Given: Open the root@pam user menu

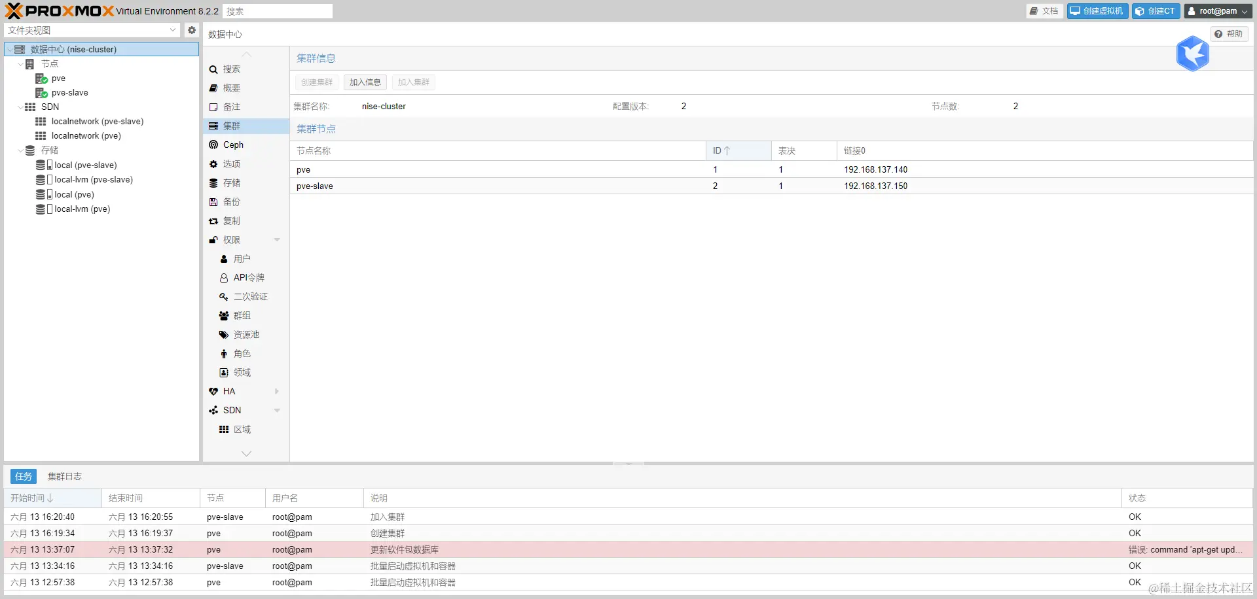Looking at the screenshot, I should pyautogui.click(x=1218, y=11).
